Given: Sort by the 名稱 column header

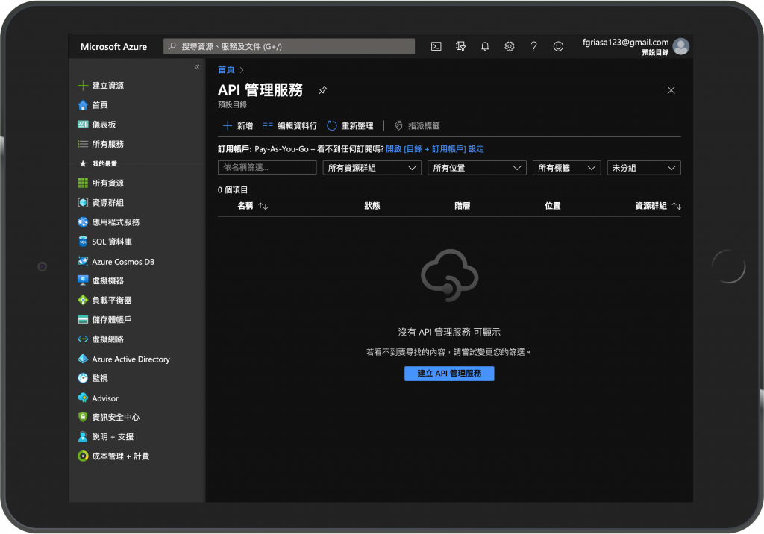Looking at the screenshot, I should (252, 206).
